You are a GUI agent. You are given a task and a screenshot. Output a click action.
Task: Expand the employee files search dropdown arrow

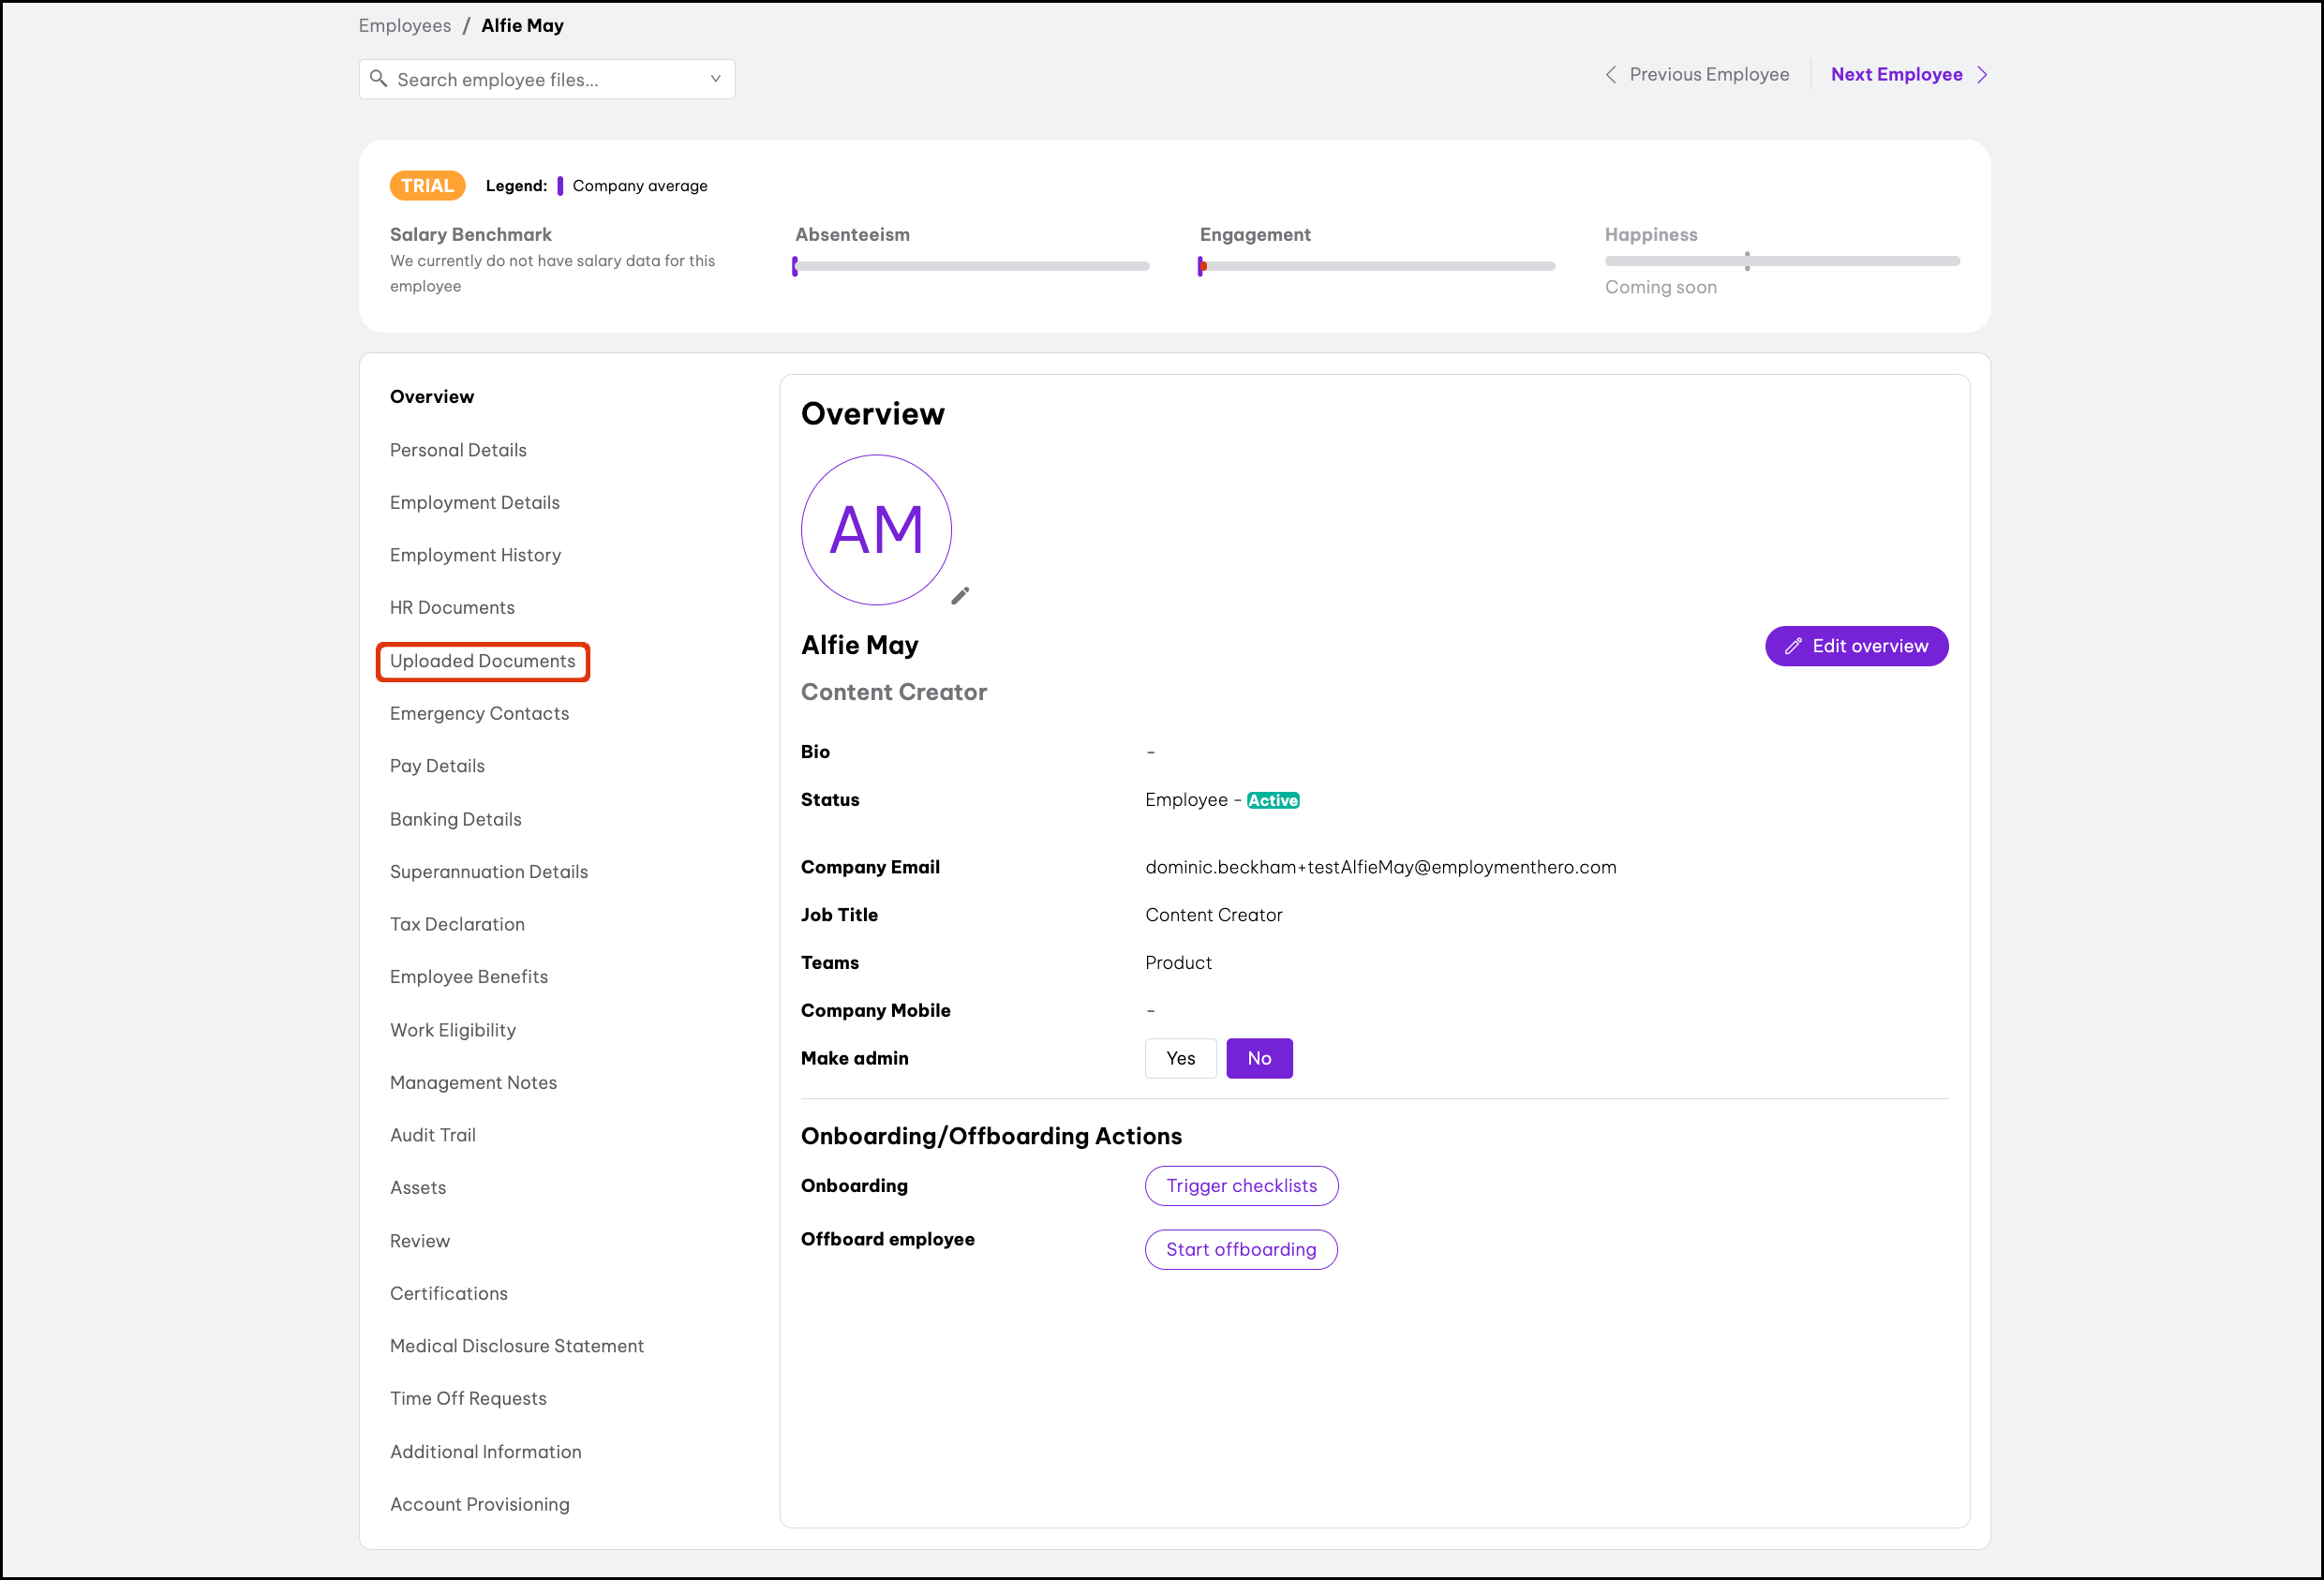coord(715,79)
